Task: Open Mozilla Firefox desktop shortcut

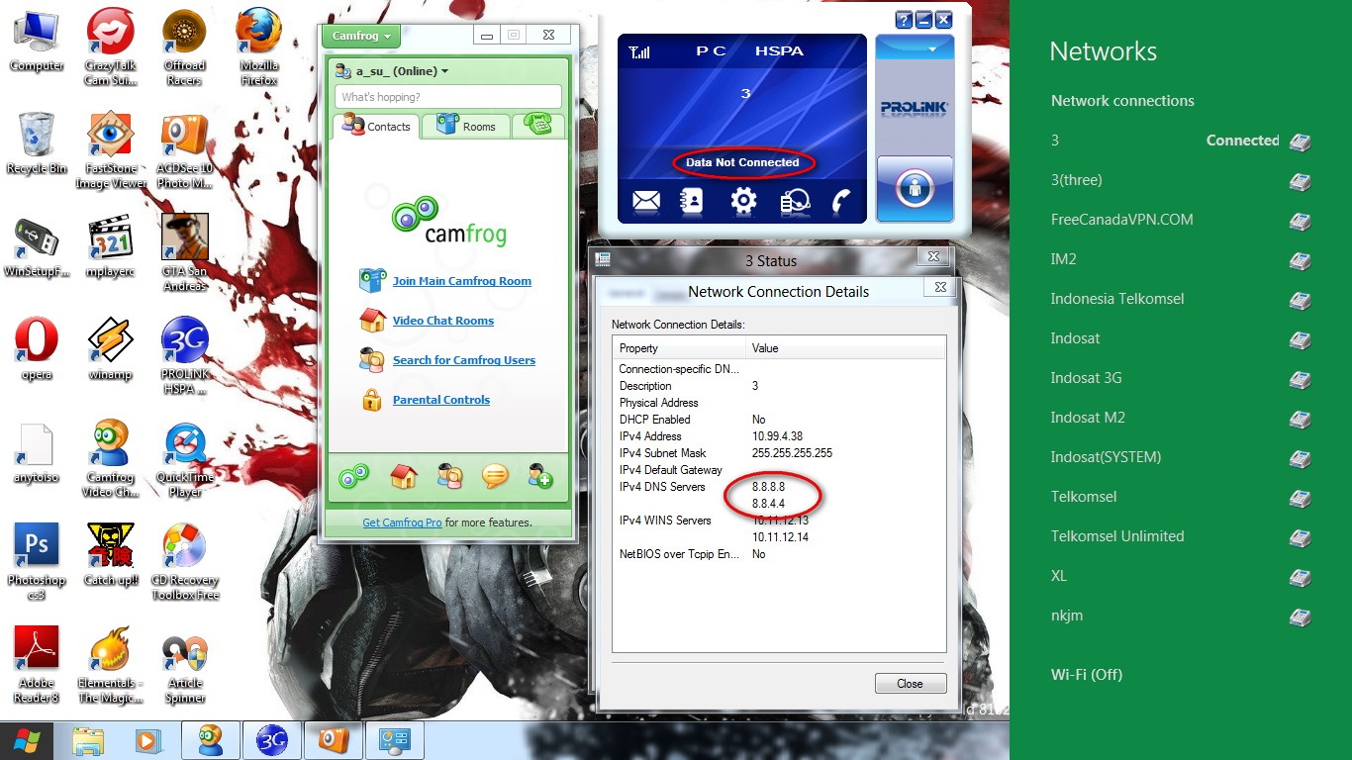Action: coord(258,47)
